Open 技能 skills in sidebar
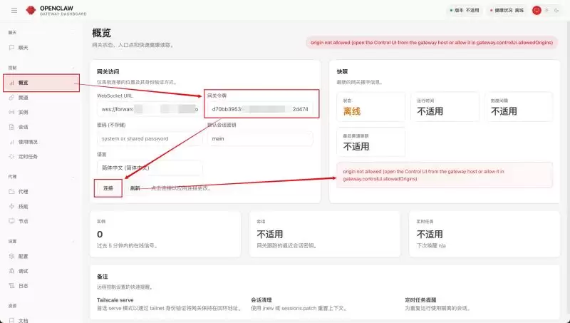570x323 pixels. (41, 207)
